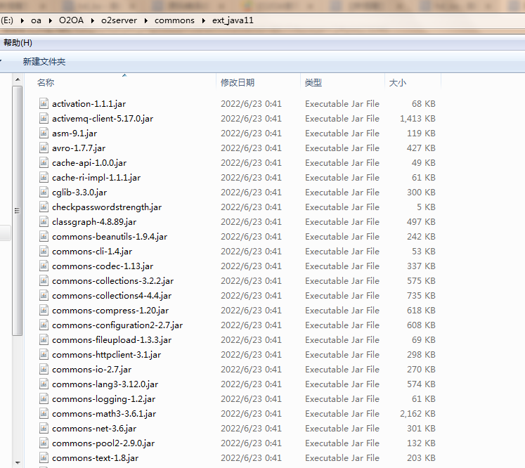Select the commons-pool2-2.9.0.jar file icon

(44, 443)
